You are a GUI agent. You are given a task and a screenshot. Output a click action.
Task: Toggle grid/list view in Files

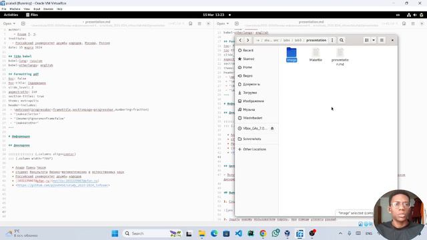367,40
